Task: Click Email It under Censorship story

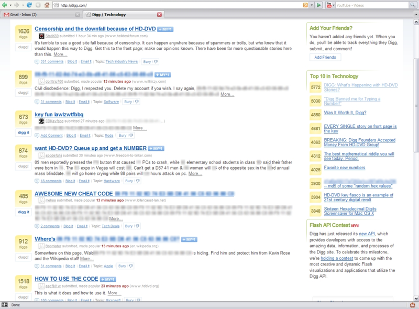Action: click(86, 62)
